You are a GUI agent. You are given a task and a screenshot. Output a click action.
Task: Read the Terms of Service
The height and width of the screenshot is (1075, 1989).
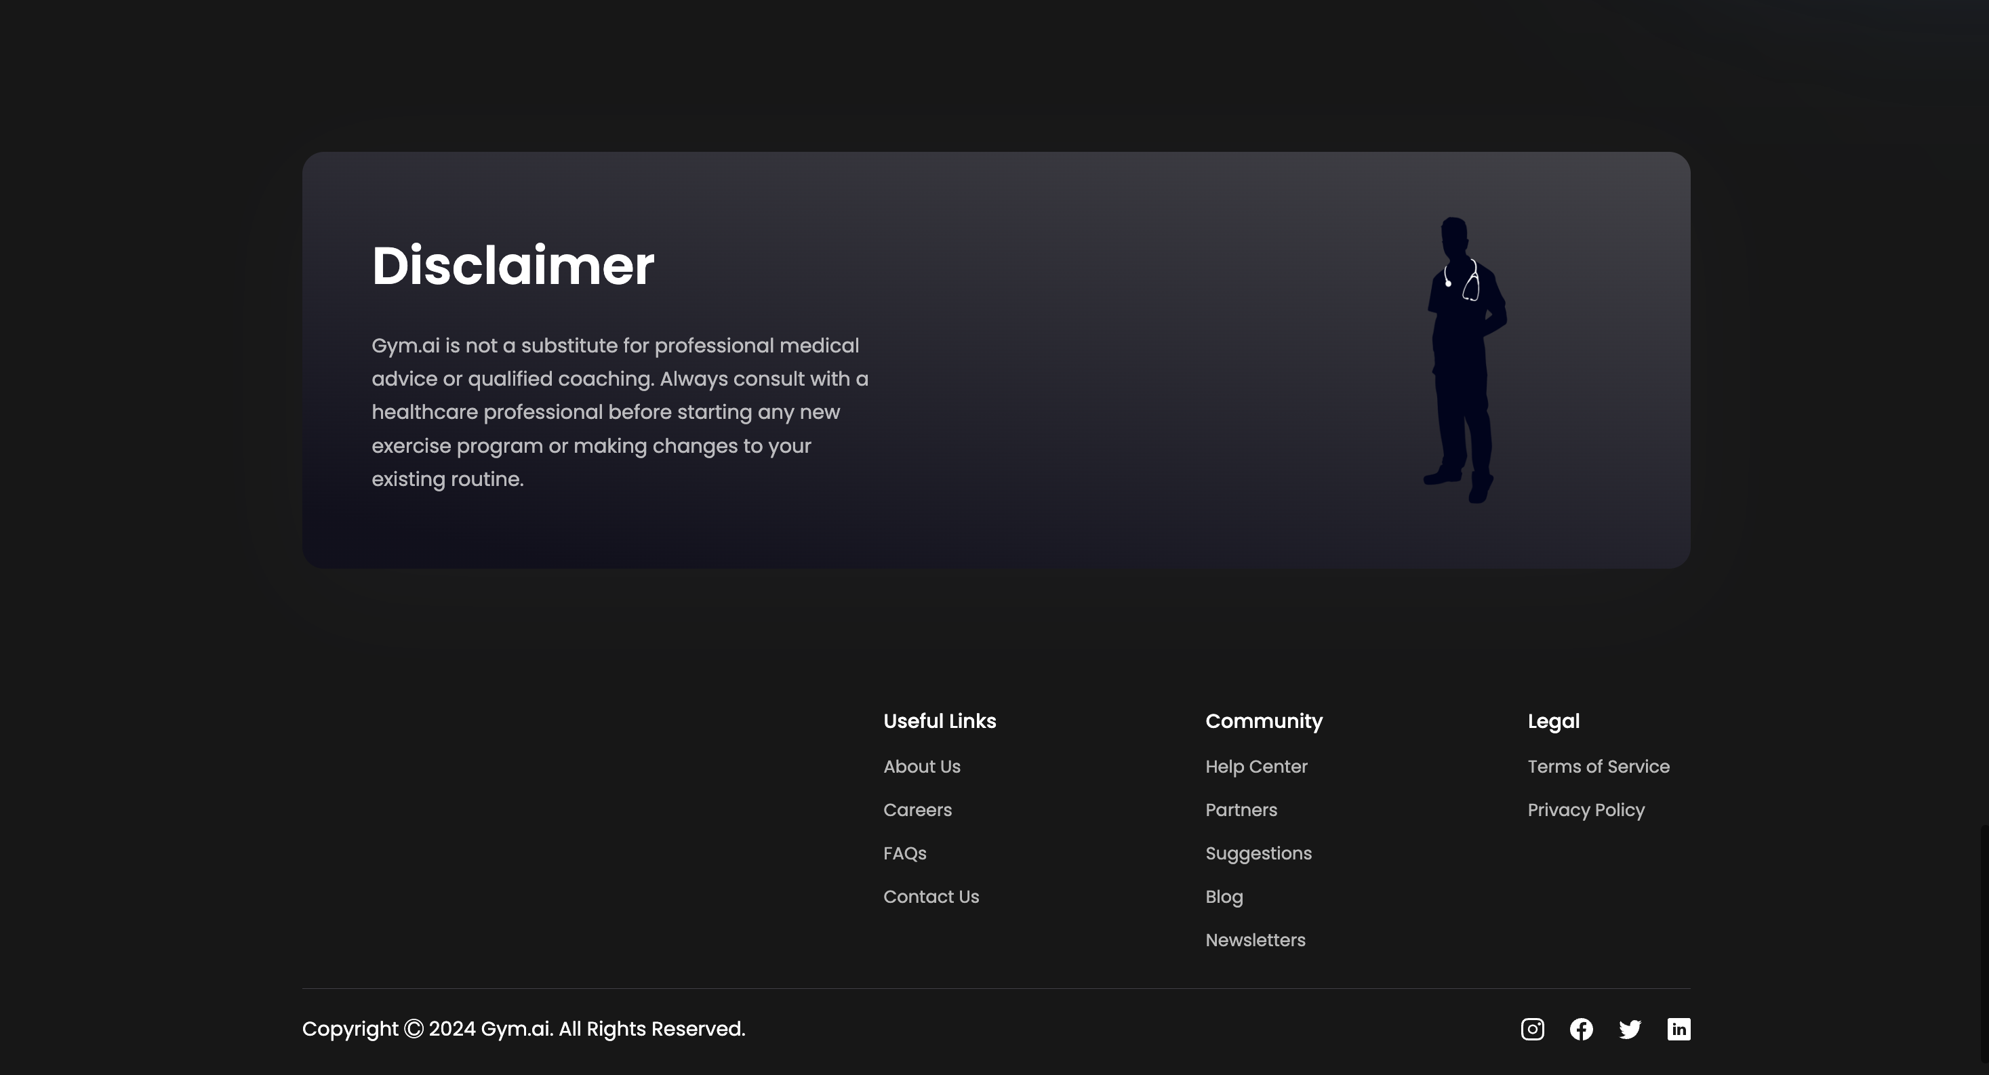1598,766
